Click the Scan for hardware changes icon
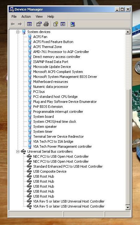This screenshot has height=225, width=140. tap(72, 24)
